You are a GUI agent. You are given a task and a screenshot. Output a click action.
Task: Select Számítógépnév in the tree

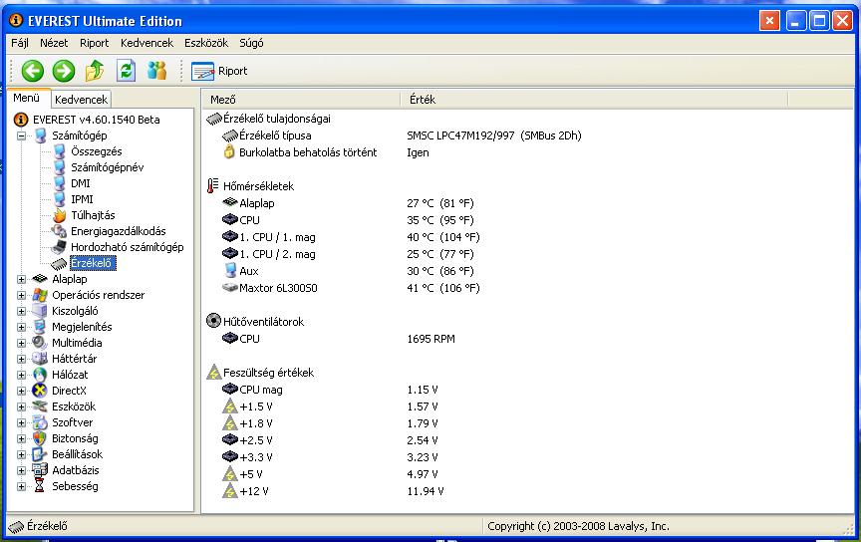pos(107,167)
